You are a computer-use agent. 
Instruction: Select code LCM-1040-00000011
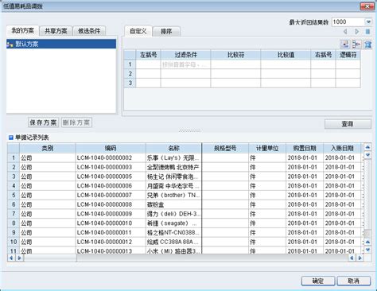tap(111, 232)
